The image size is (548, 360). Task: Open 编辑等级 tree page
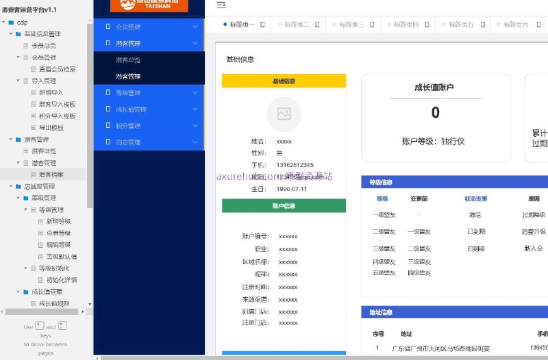[59, 245]
